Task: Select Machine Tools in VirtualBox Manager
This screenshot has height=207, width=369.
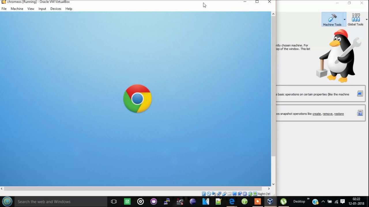Action: 332,19
